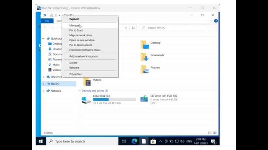The height and width of the screenshot is (150, 268).
Task: Choose Open in new window
Action: tap(82, 40)
